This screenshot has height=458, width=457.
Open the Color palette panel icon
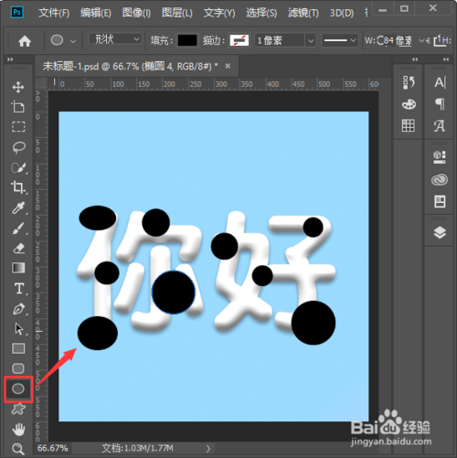click(x=409, y=104)
